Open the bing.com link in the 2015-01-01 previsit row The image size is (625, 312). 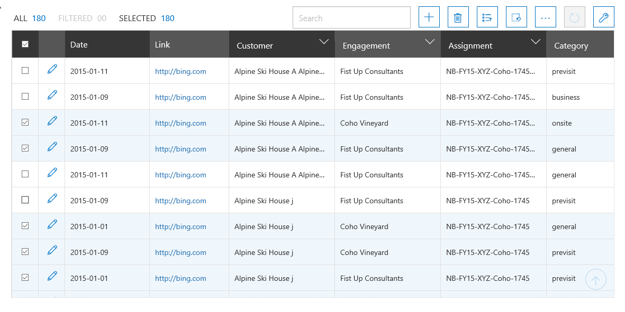[x=180, y=278]
